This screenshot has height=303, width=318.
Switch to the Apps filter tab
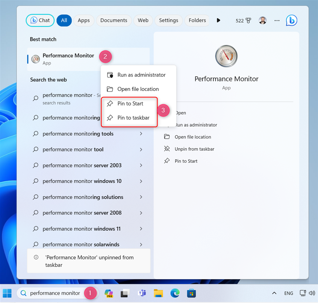84,20
